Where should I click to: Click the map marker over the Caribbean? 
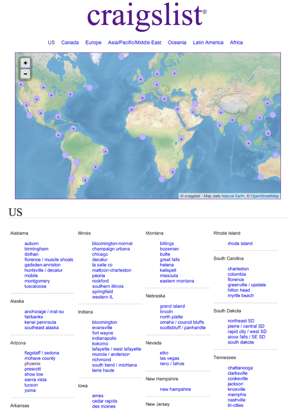coord(73,128)
